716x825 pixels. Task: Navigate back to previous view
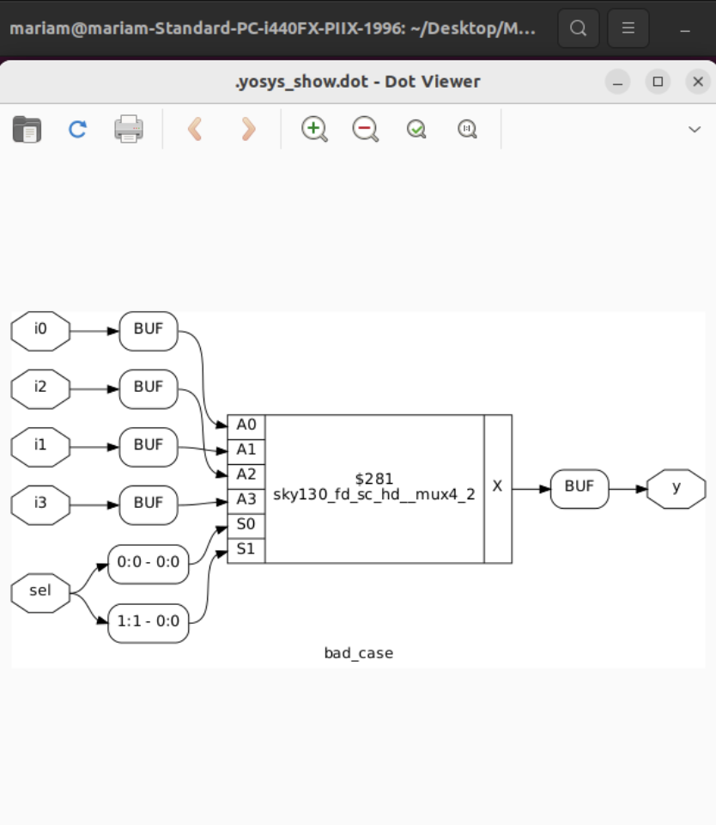tap(195, 129)
